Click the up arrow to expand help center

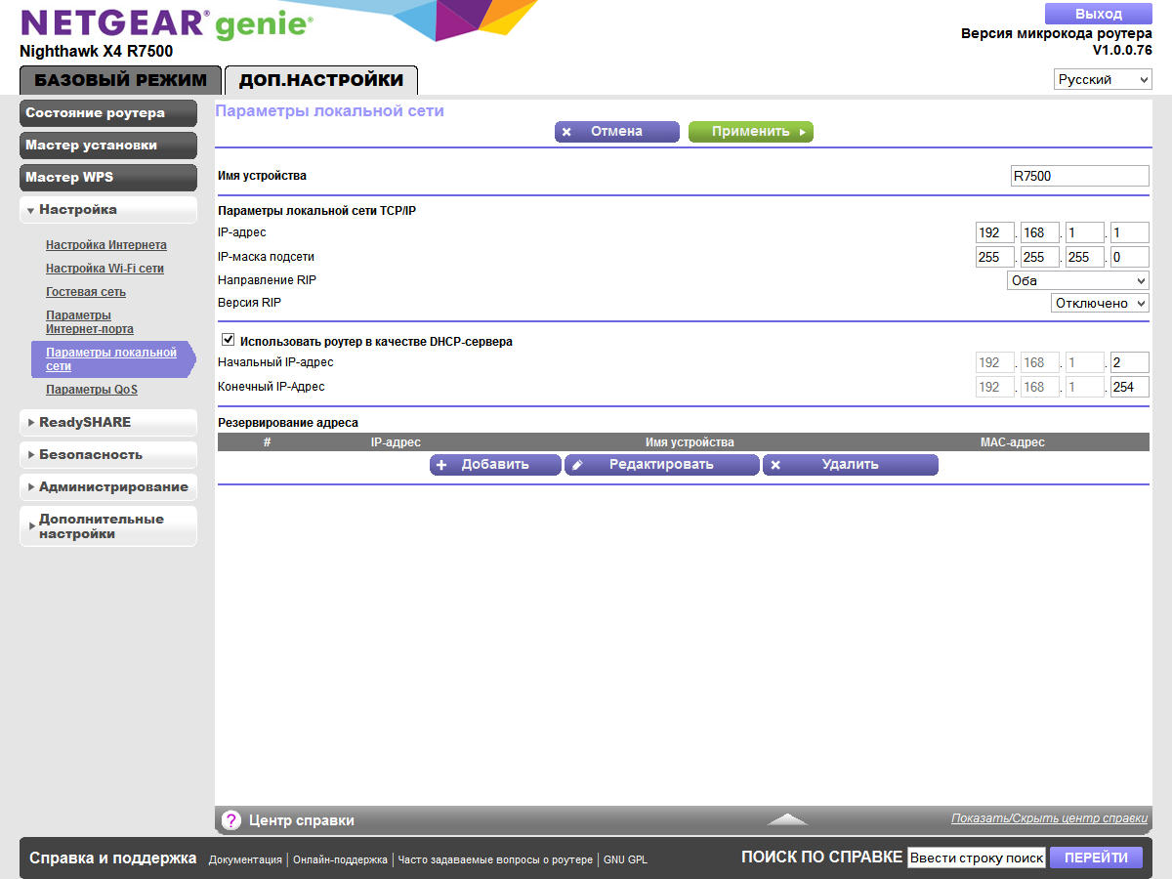pos(787,819)
